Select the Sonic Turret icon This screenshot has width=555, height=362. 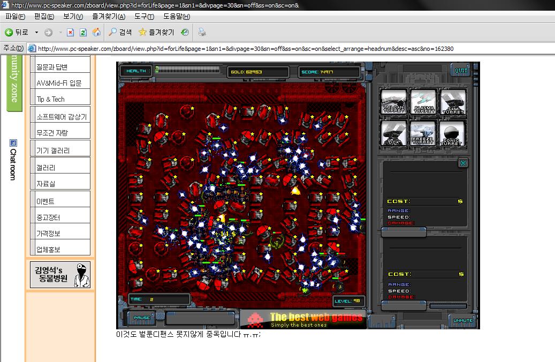(x=453, y=133)
